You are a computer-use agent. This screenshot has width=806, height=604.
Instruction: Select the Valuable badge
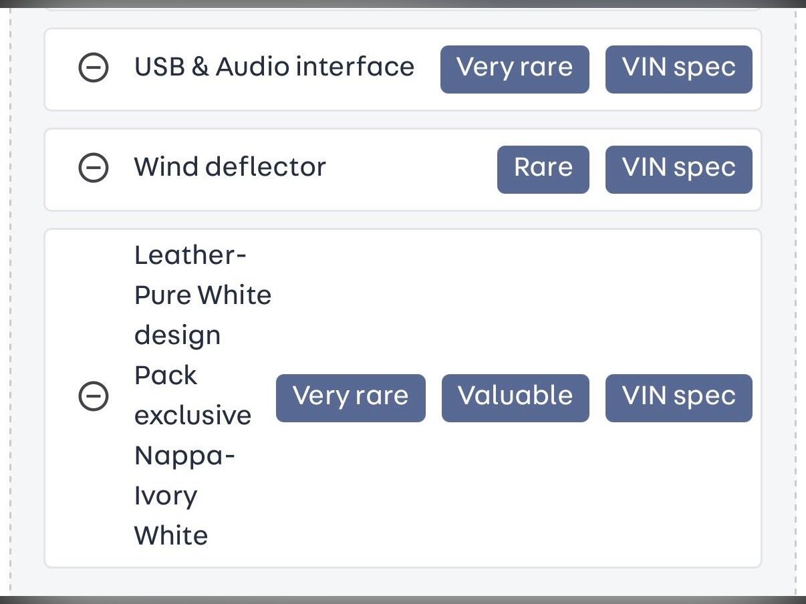tap(515, 397)
